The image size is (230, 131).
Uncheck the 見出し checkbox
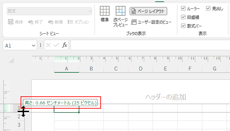[x=208, y=8]
